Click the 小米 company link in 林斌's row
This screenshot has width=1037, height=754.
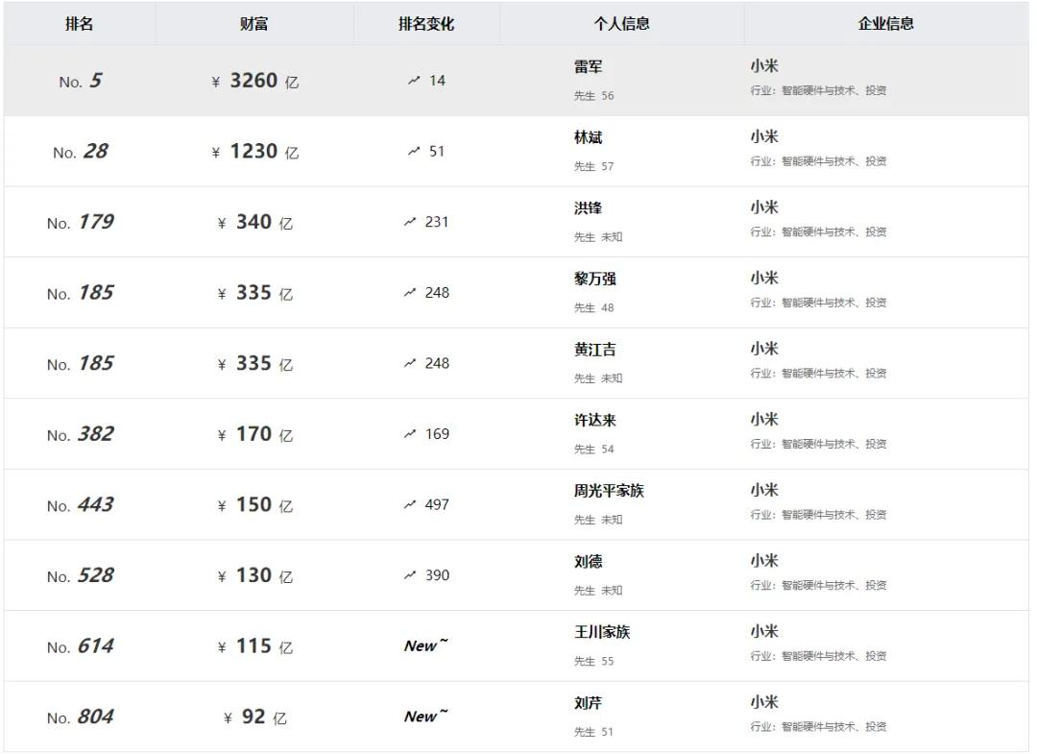[763, 135]
